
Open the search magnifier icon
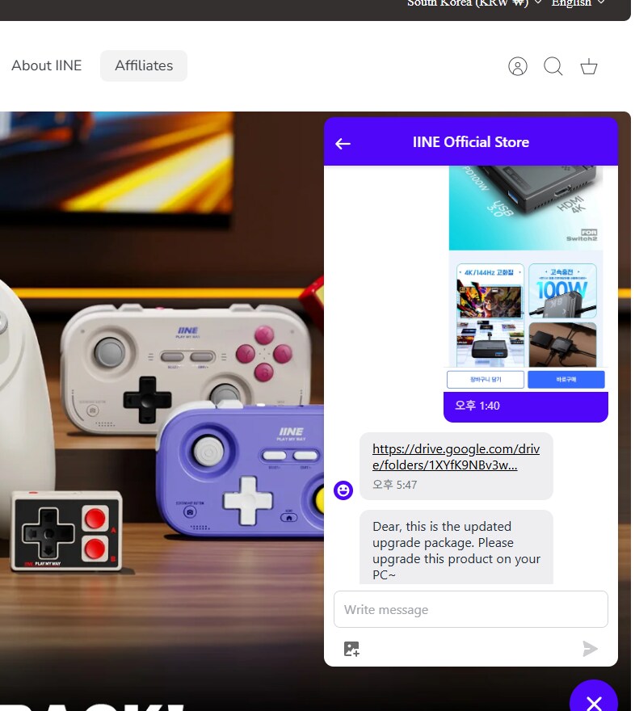coord(553,66)
